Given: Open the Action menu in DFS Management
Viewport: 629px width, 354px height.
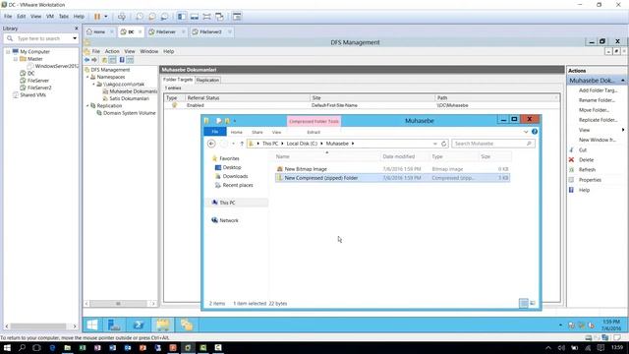Looking at the screenshot, I should pos(112,51).
